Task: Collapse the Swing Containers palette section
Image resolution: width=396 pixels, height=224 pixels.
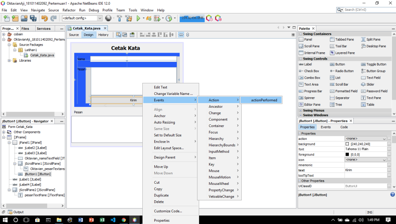Action: [300, 34]
